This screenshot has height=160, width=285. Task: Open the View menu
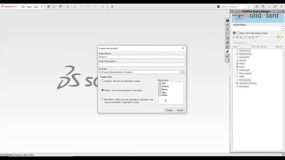point(29,7)
